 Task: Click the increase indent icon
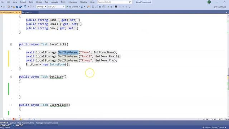tap(111, 7)
